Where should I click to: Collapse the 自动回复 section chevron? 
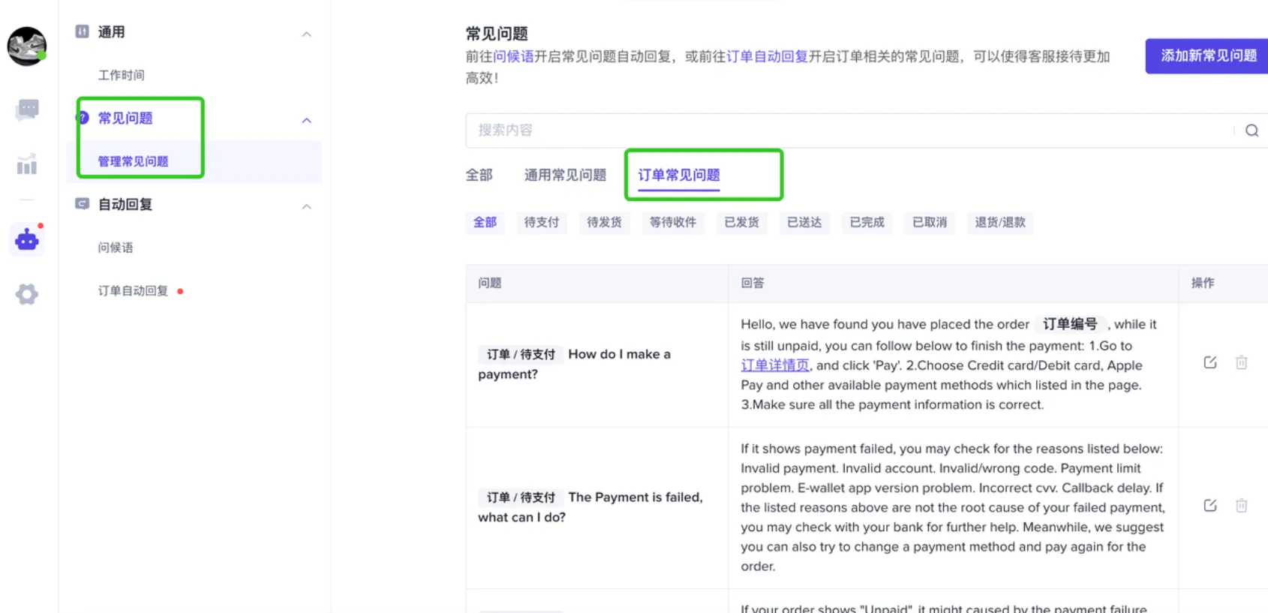(x=306, y=206)
